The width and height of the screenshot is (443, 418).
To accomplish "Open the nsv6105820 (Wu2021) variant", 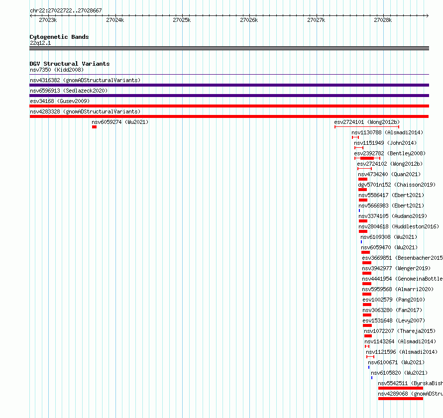I will (x=372, y=378).
